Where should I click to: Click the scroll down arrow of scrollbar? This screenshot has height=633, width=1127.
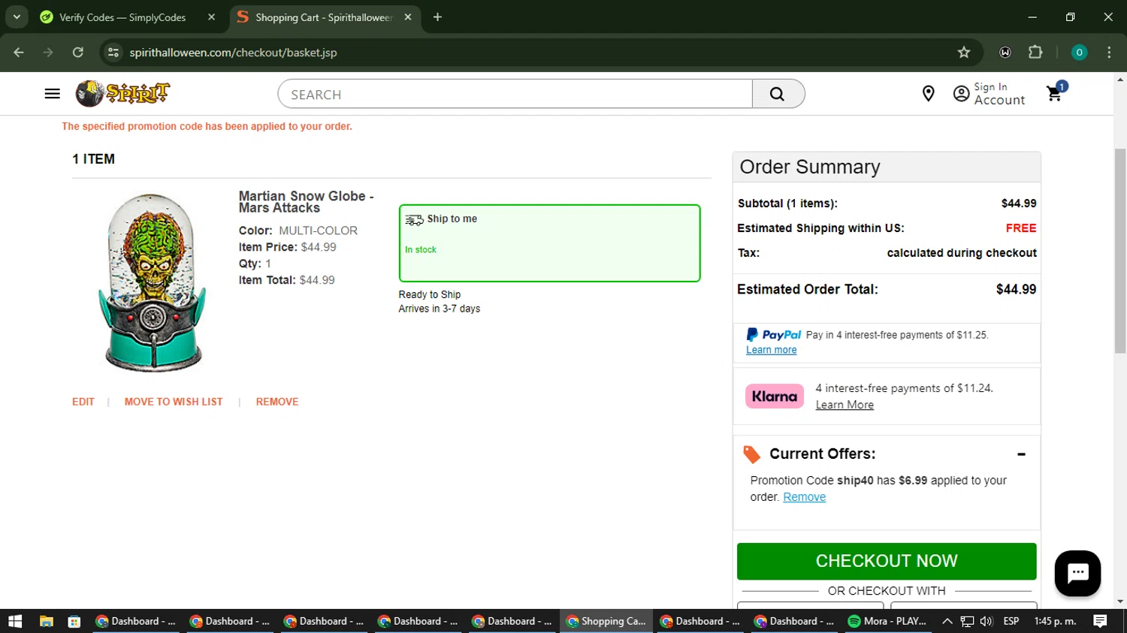[1120, 601]
